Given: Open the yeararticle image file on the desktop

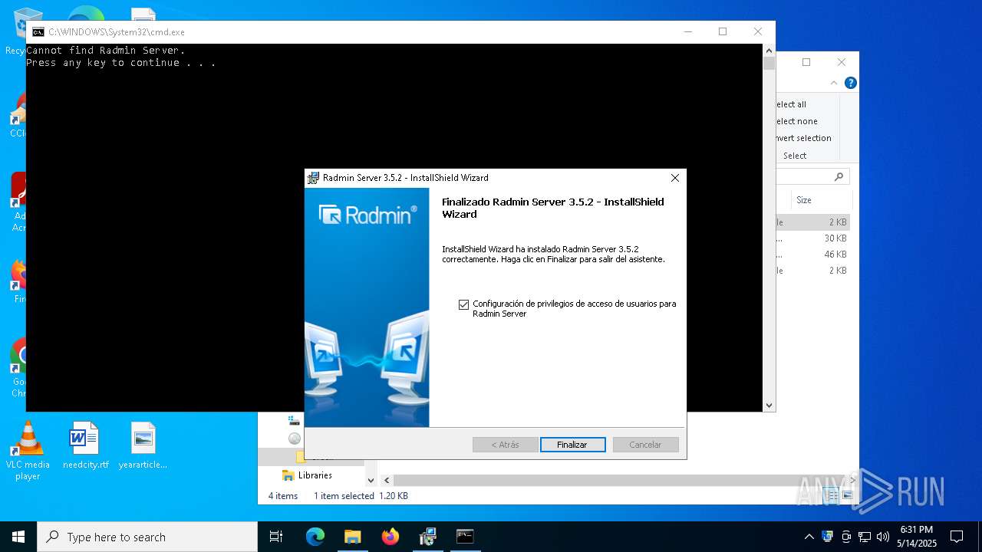Looking at the screenshot, I should (143, 445).
